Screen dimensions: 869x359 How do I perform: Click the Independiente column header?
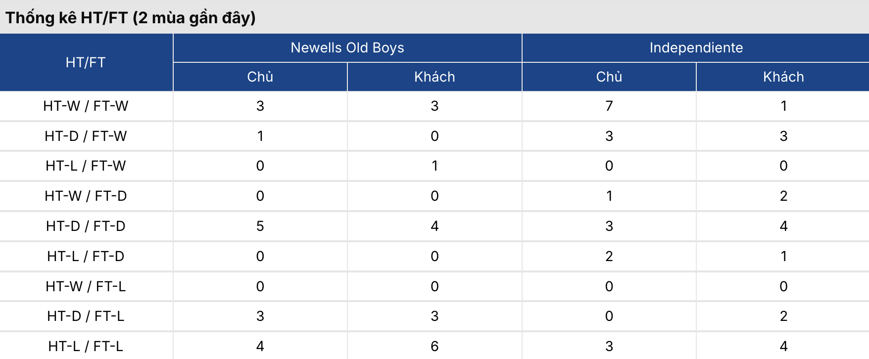[696, 48]
